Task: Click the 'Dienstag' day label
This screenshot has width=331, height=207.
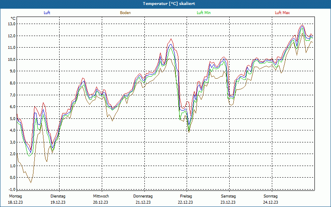Action: tap(58, 196)
